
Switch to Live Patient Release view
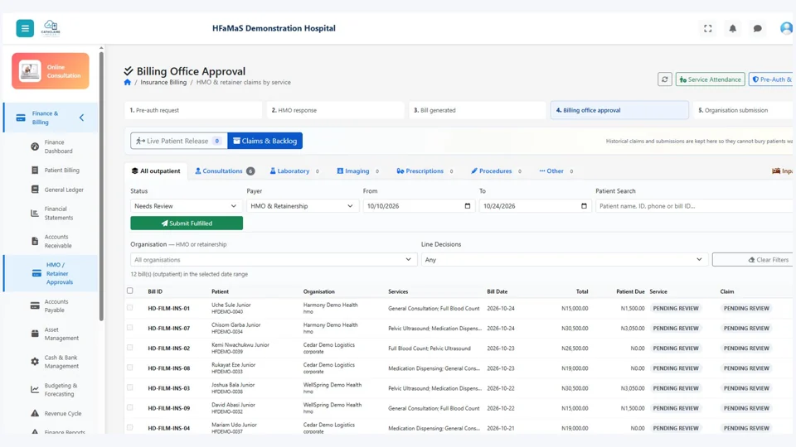point(179,141)
